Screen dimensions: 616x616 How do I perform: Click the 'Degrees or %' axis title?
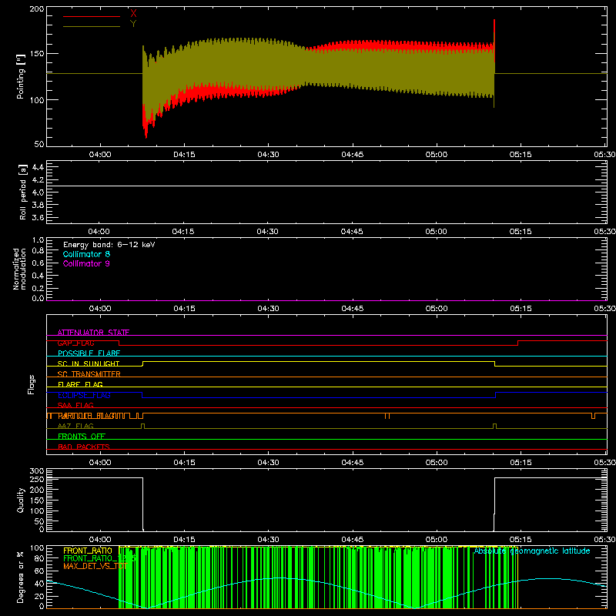(x=21, y=577)
